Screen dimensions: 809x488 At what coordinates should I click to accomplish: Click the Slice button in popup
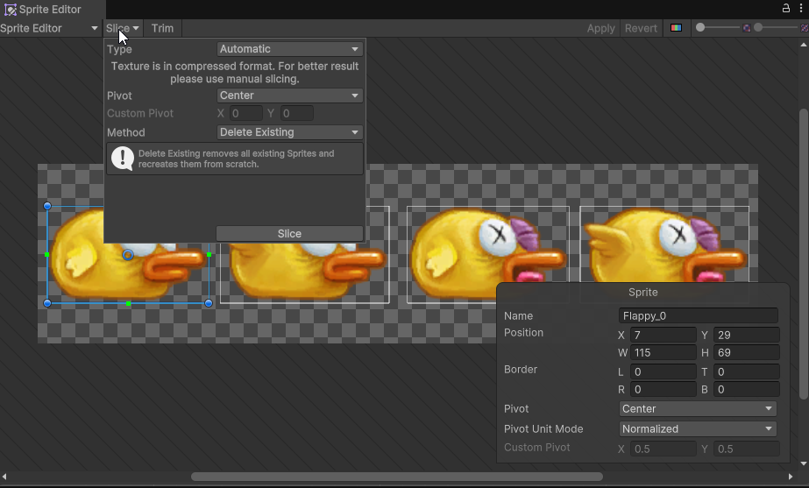click(x=289, y=234)
